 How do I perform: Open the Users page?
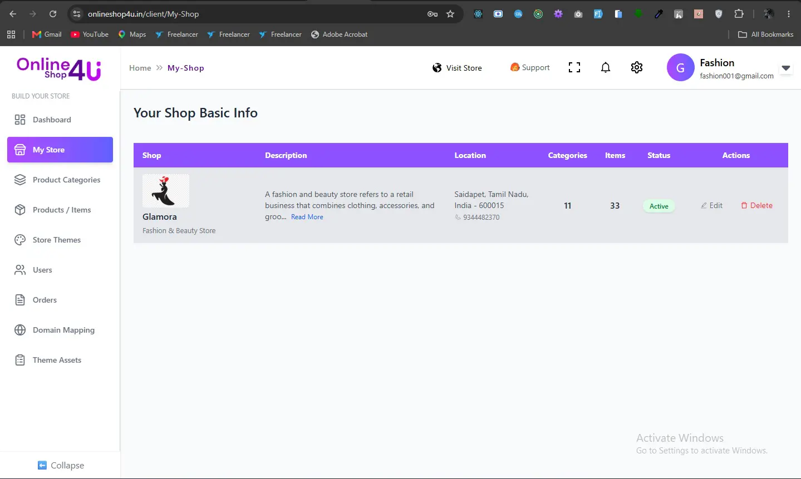coord(60,270)
